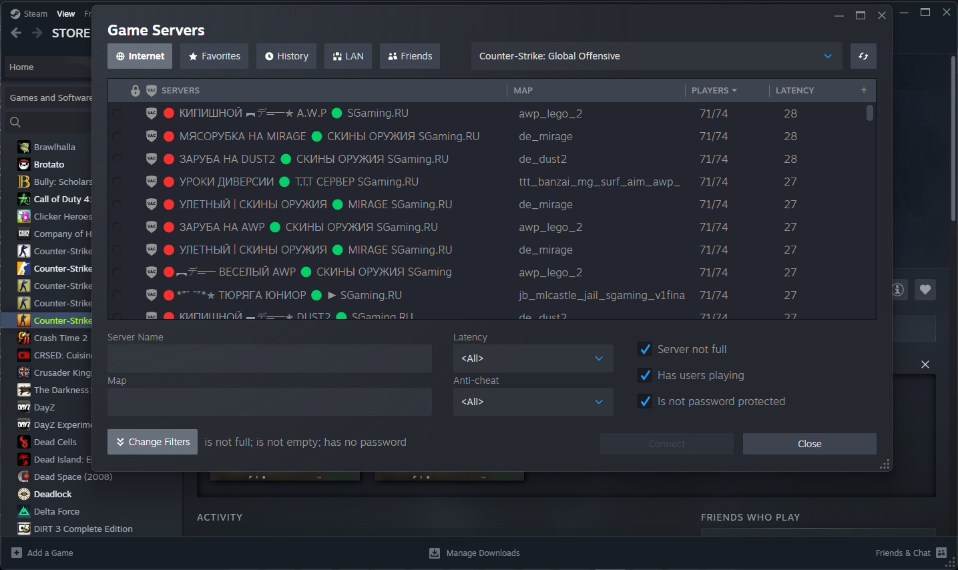
Task: Click the Dead Cells game icon
Action: [24, 442]
